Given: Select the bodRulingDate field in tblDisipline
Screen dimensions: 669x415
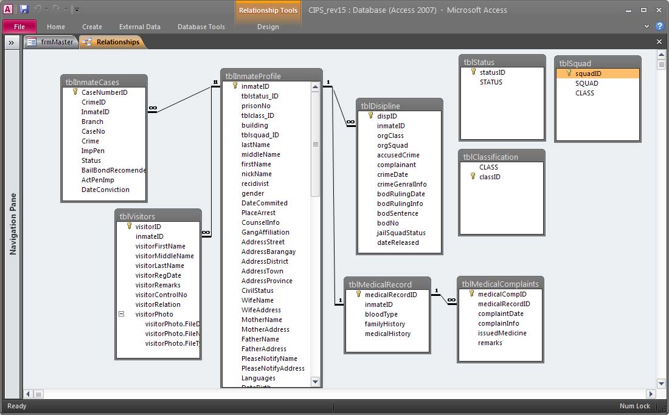Looking at the screenshot, I should coord(400,194).
